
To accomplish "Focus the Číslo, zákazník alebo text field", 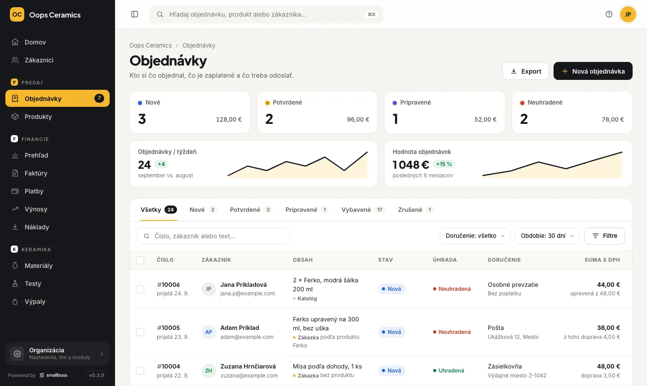I will coord(213,236).
